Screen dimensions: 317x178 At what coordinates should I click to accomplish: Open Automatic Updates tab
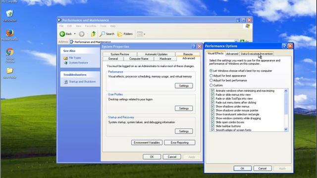pyautogui.click(x=156, y=54)
